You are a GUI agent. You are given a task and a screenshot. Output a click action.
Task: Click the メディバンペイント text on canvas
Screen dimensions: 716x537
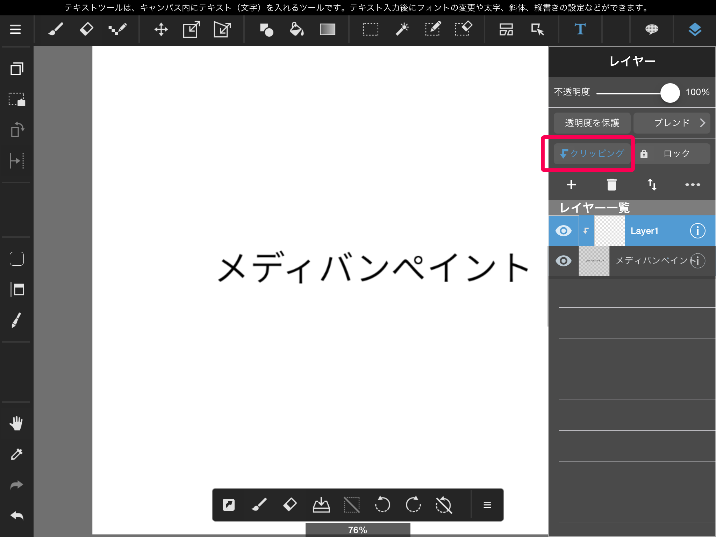[x=373, y=267]
